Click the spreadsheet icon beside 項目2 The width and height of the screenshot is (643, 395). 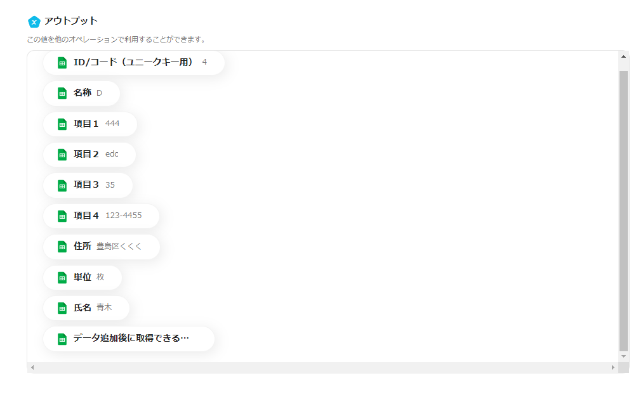pyautogui.click(x=62, y=155)
